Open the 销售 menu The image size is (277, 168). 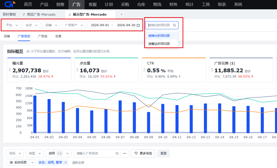coord(60,4)
